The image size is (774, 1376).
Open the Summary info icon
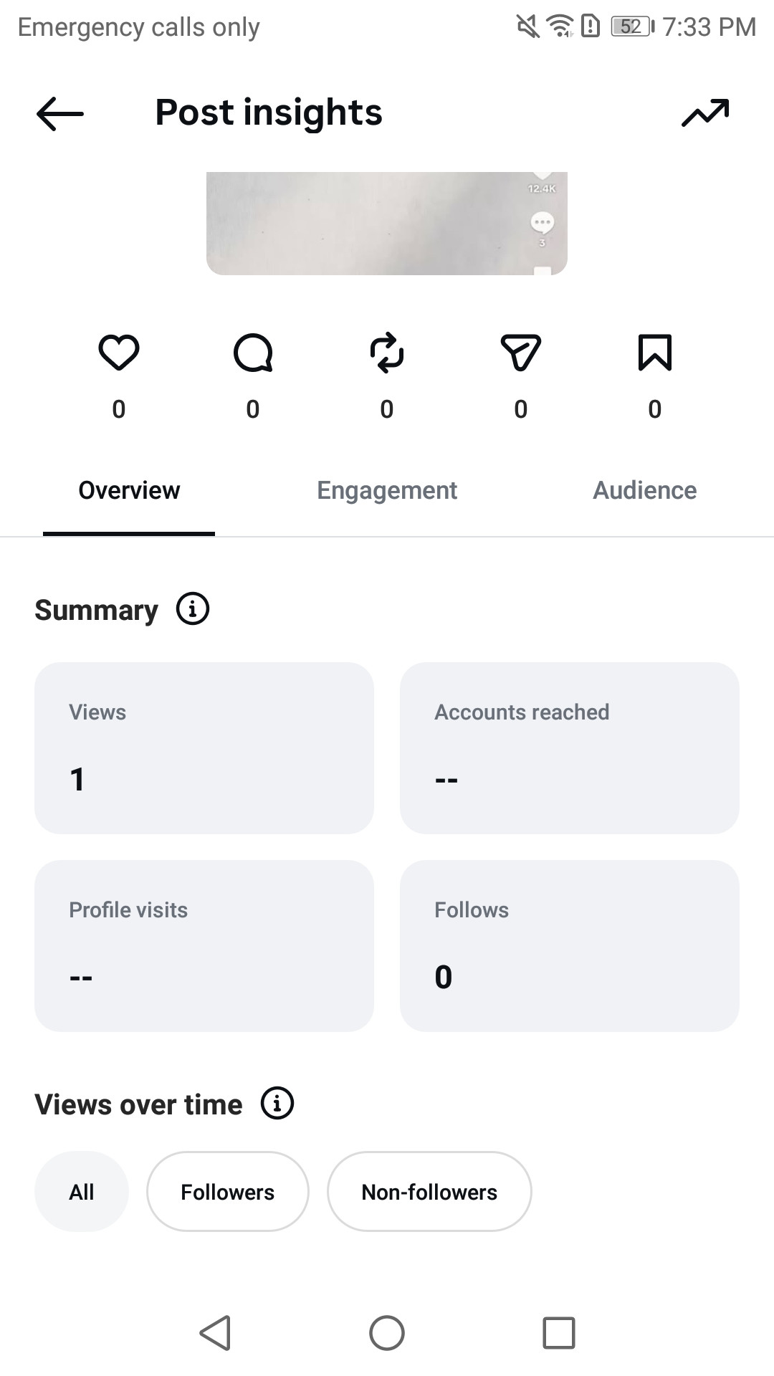coord(193,609)
